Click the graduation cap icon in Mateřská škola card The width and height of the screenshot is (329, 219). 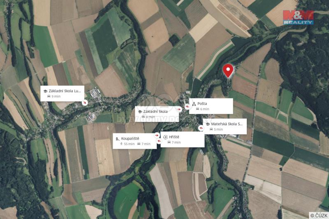(x=208, y=124)
